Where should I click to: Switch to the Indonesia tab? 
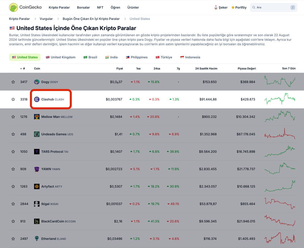click(190, 57)
